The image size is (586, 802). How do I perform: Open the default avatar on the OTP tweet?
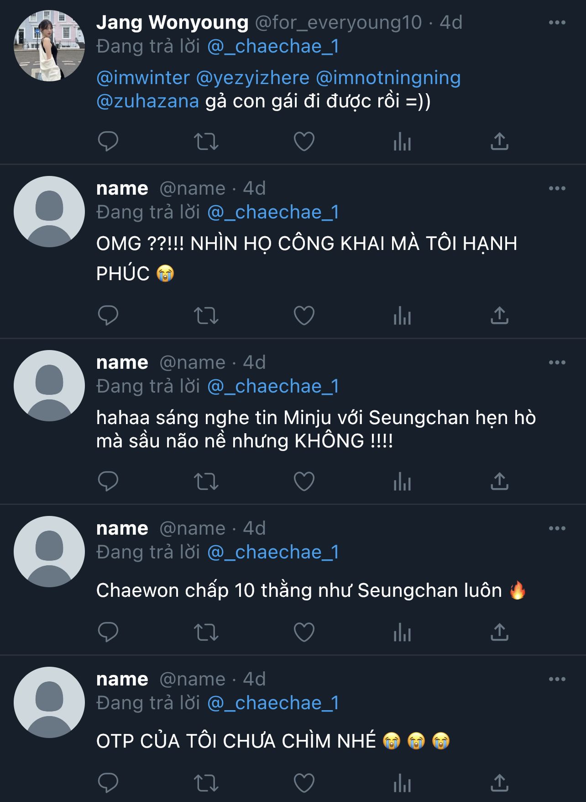pyautogui.click(x=49, y=702)
